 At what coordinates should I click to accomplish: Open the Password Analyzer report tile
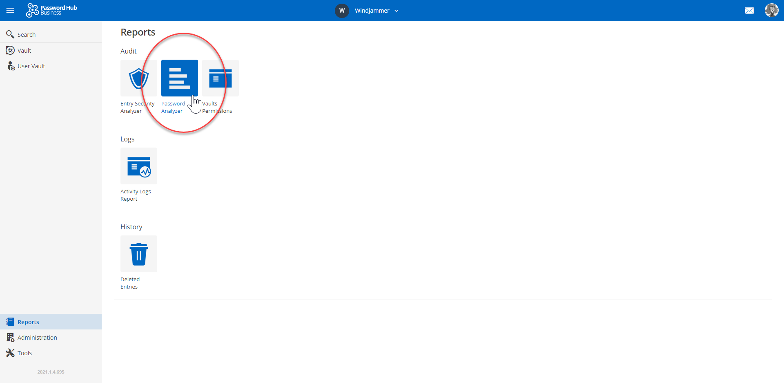179,78
